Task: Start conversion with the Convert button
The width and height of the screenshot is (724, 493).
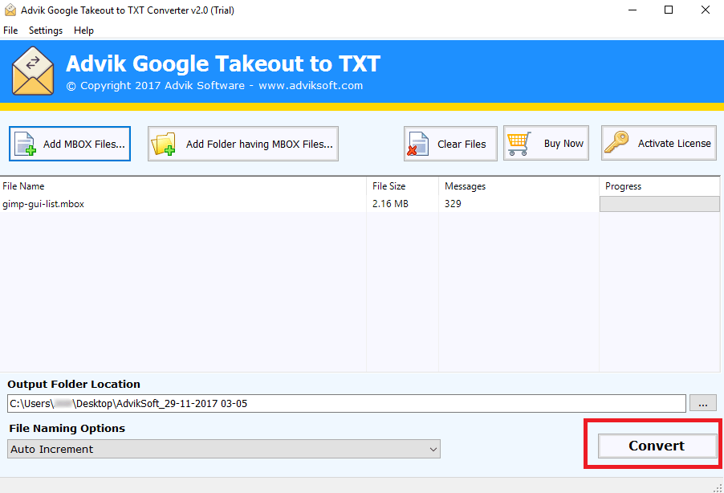Action: click(x=657, y=446)
